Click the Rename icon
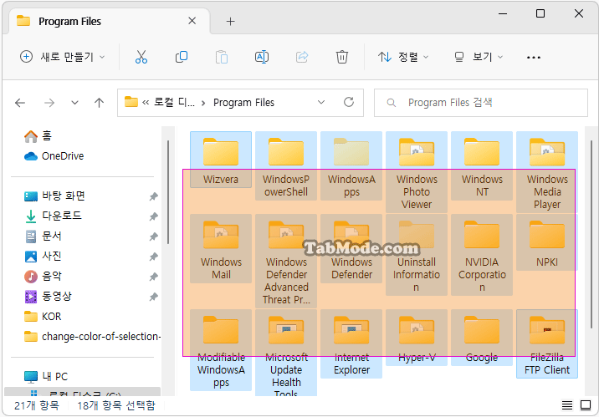 pyautogui.click(x=262, y=57)
